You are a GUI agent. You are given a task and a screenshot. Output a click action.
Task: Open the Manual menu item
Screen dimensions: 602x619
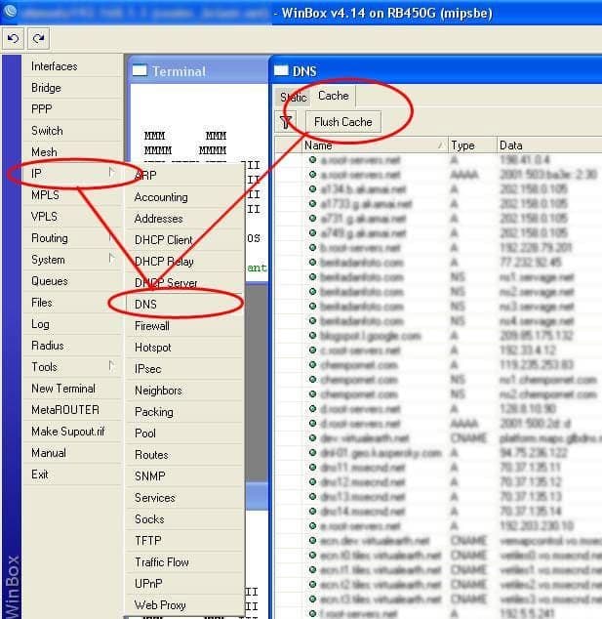coord(72,453)
